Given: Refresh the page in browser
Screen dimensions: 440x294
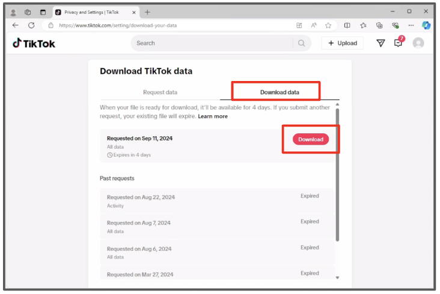Looking at the screenshot, I should 31,25.
